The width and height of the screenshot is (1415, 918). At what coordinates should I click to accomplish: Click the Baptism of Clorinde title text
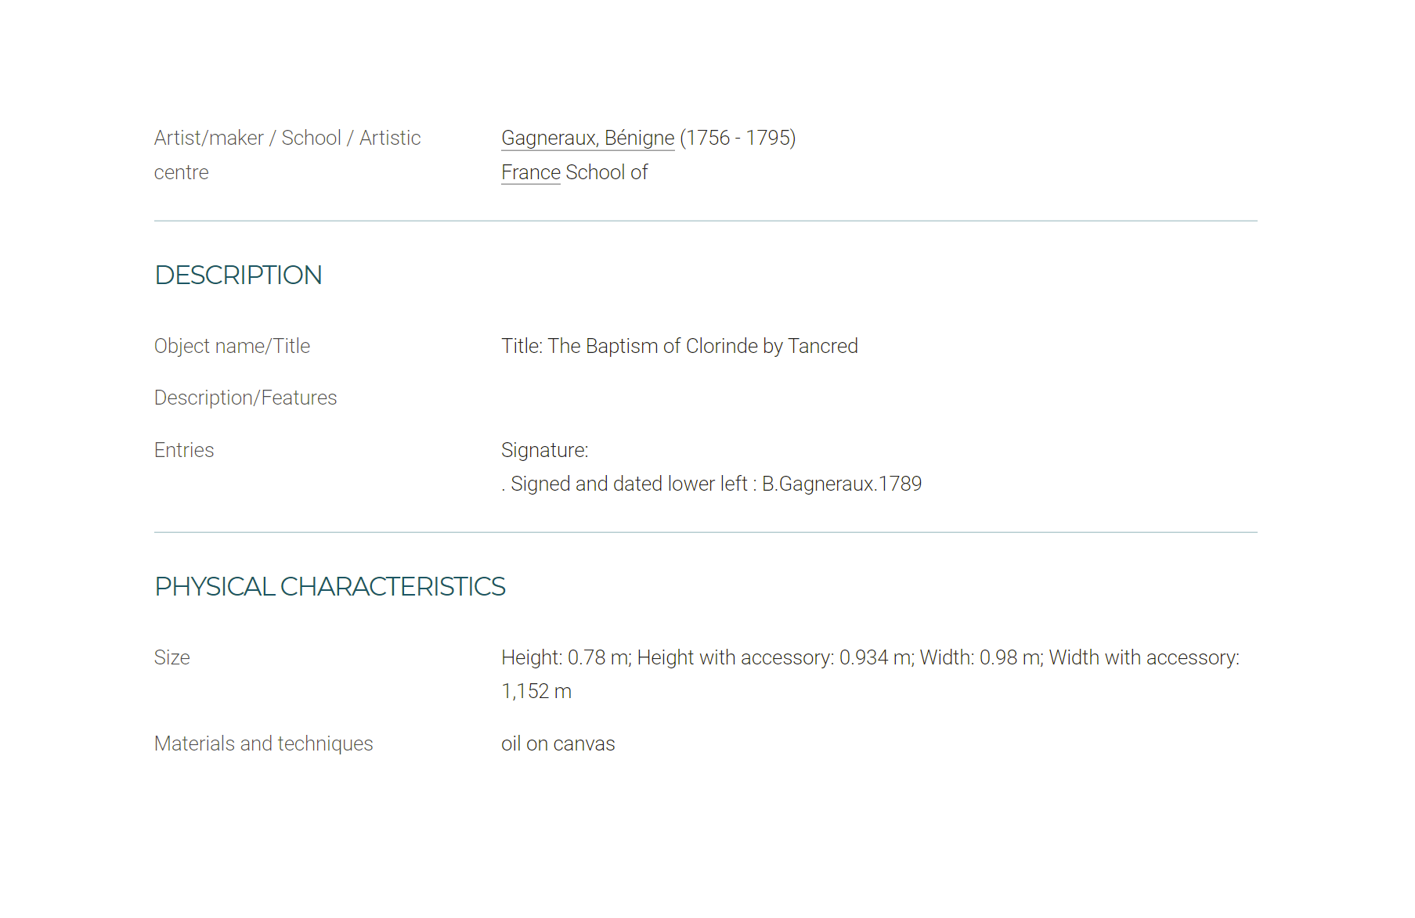pyautogui.click(x=680, y=346)
